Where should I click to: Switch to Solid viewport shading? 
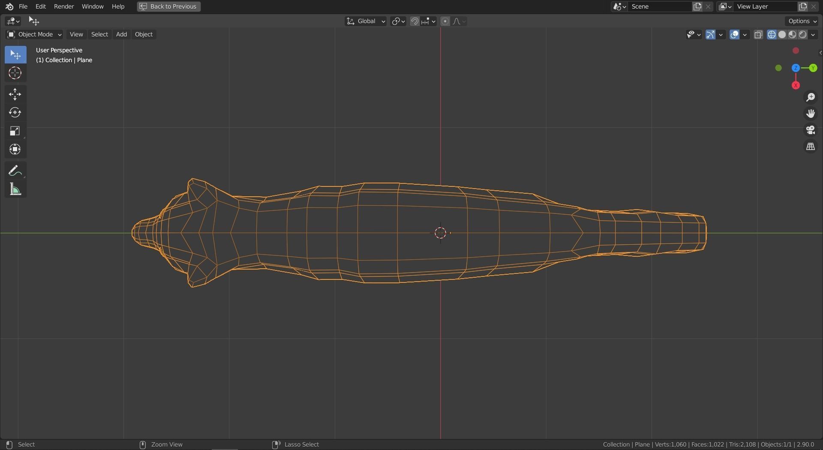coord(782,35)
